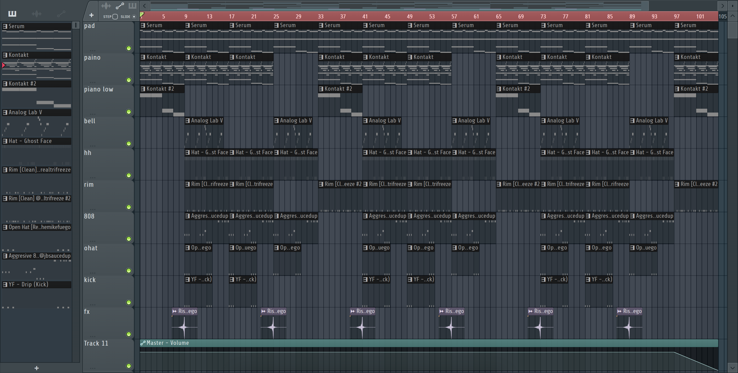This screenshot has width=738, height=373.
Task: Show audio clips in the picker
Action: pos(37,14)
